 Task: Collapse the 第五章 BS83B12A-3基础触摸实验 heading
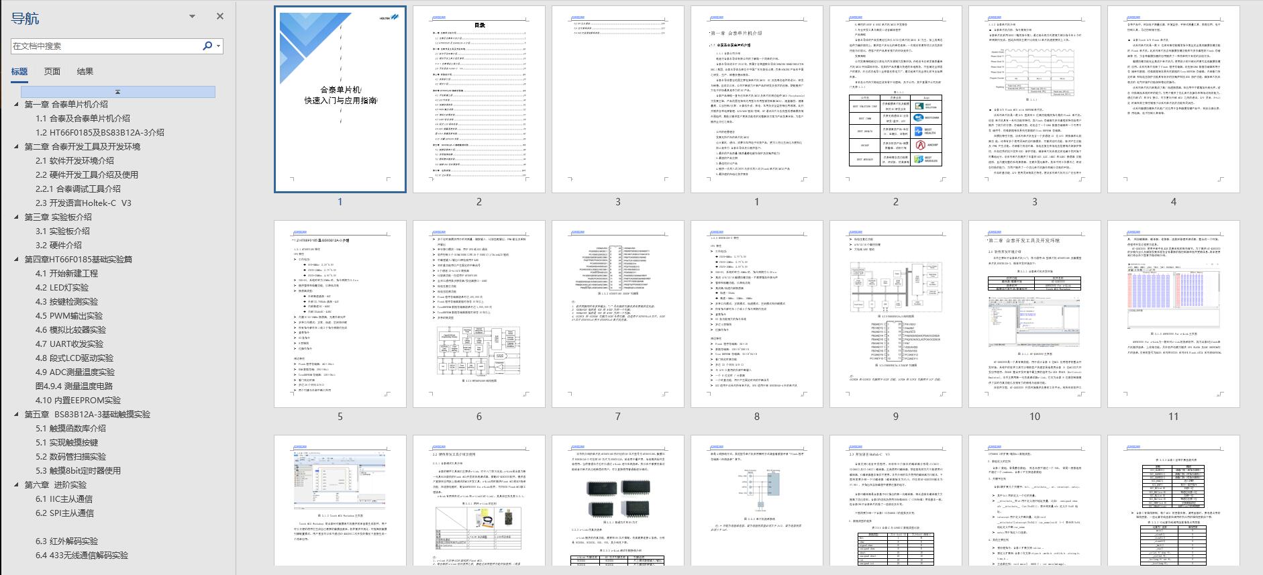point(17,414)
